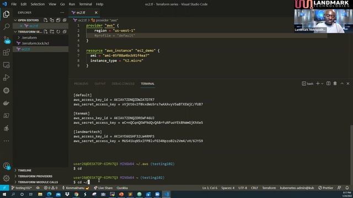Kill the terminal with trash icon
The height and width of the screenshot is (198, 353).
pos(335,84)
